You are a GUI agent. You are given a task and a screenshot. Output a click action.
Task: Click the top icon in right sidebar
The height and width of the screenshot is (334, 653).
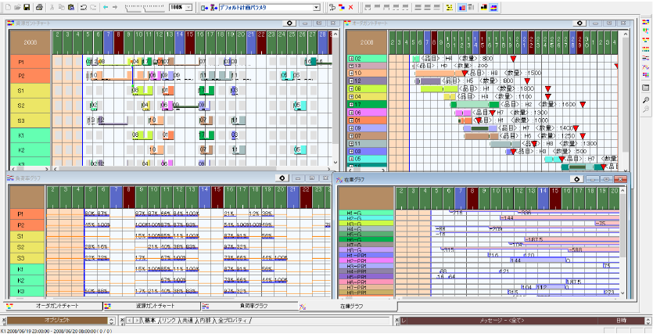tap(646, 22)
